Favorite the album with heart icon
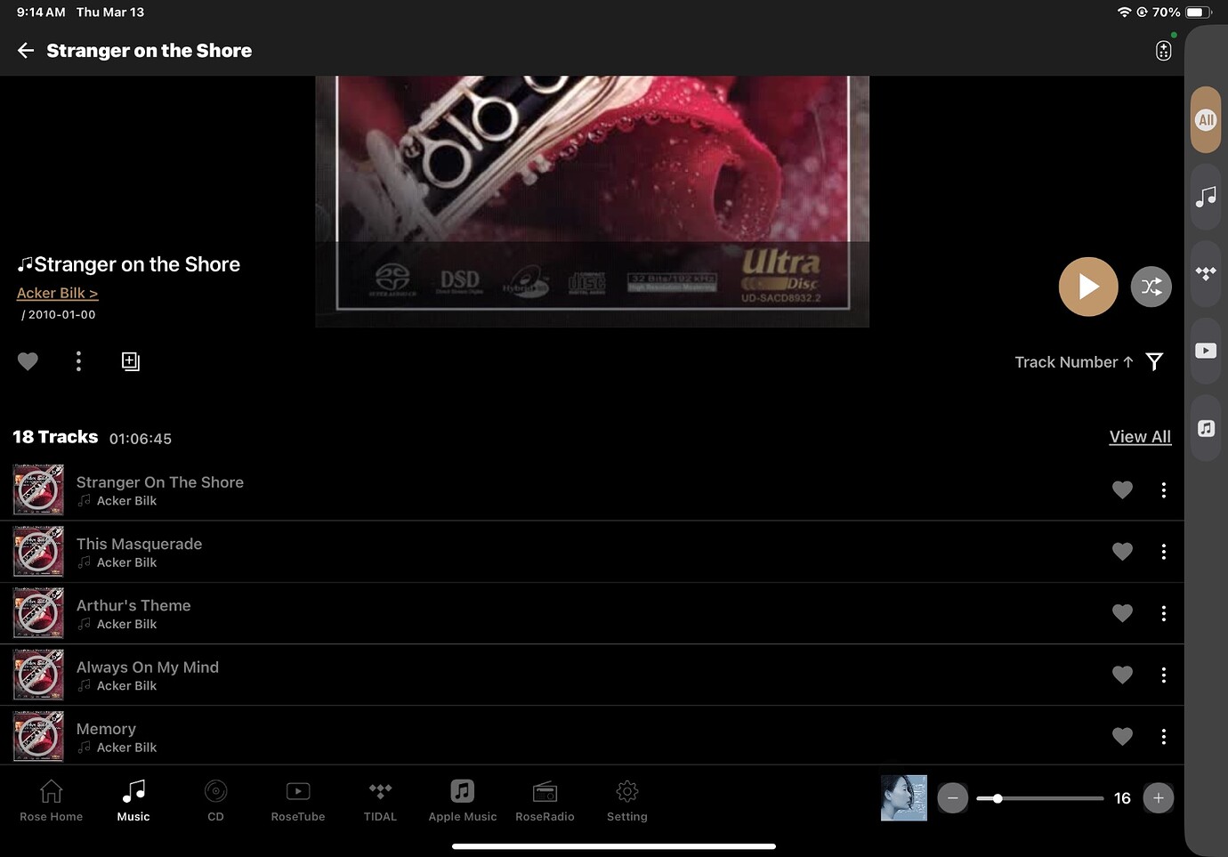Image resolution: width=1228 pixels, height=857 pixels. click(28, 361)
